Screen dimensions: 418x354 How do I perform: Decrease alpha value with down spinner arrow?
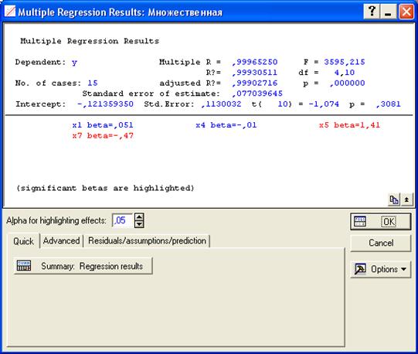(139, 224)
